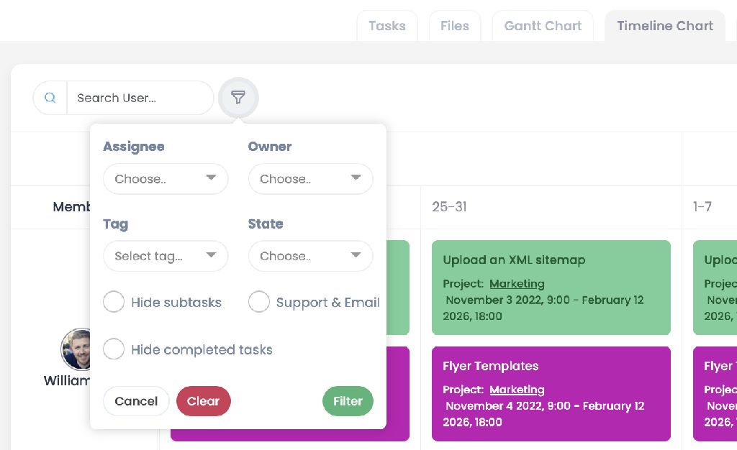
Task: Click William's profile avatar
Action: (x=78, y=349)
